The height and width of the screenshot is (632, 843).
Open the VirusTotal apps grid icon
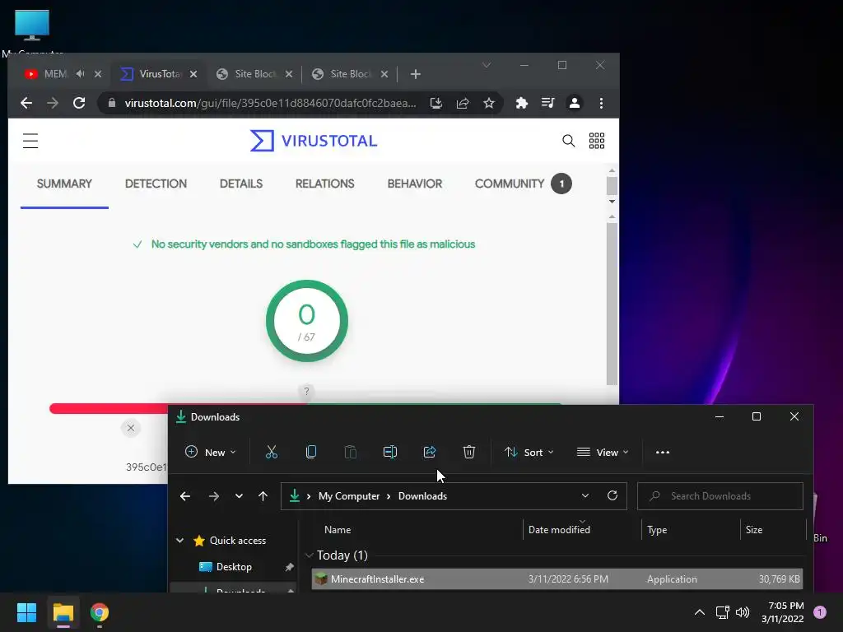(597, 141)
